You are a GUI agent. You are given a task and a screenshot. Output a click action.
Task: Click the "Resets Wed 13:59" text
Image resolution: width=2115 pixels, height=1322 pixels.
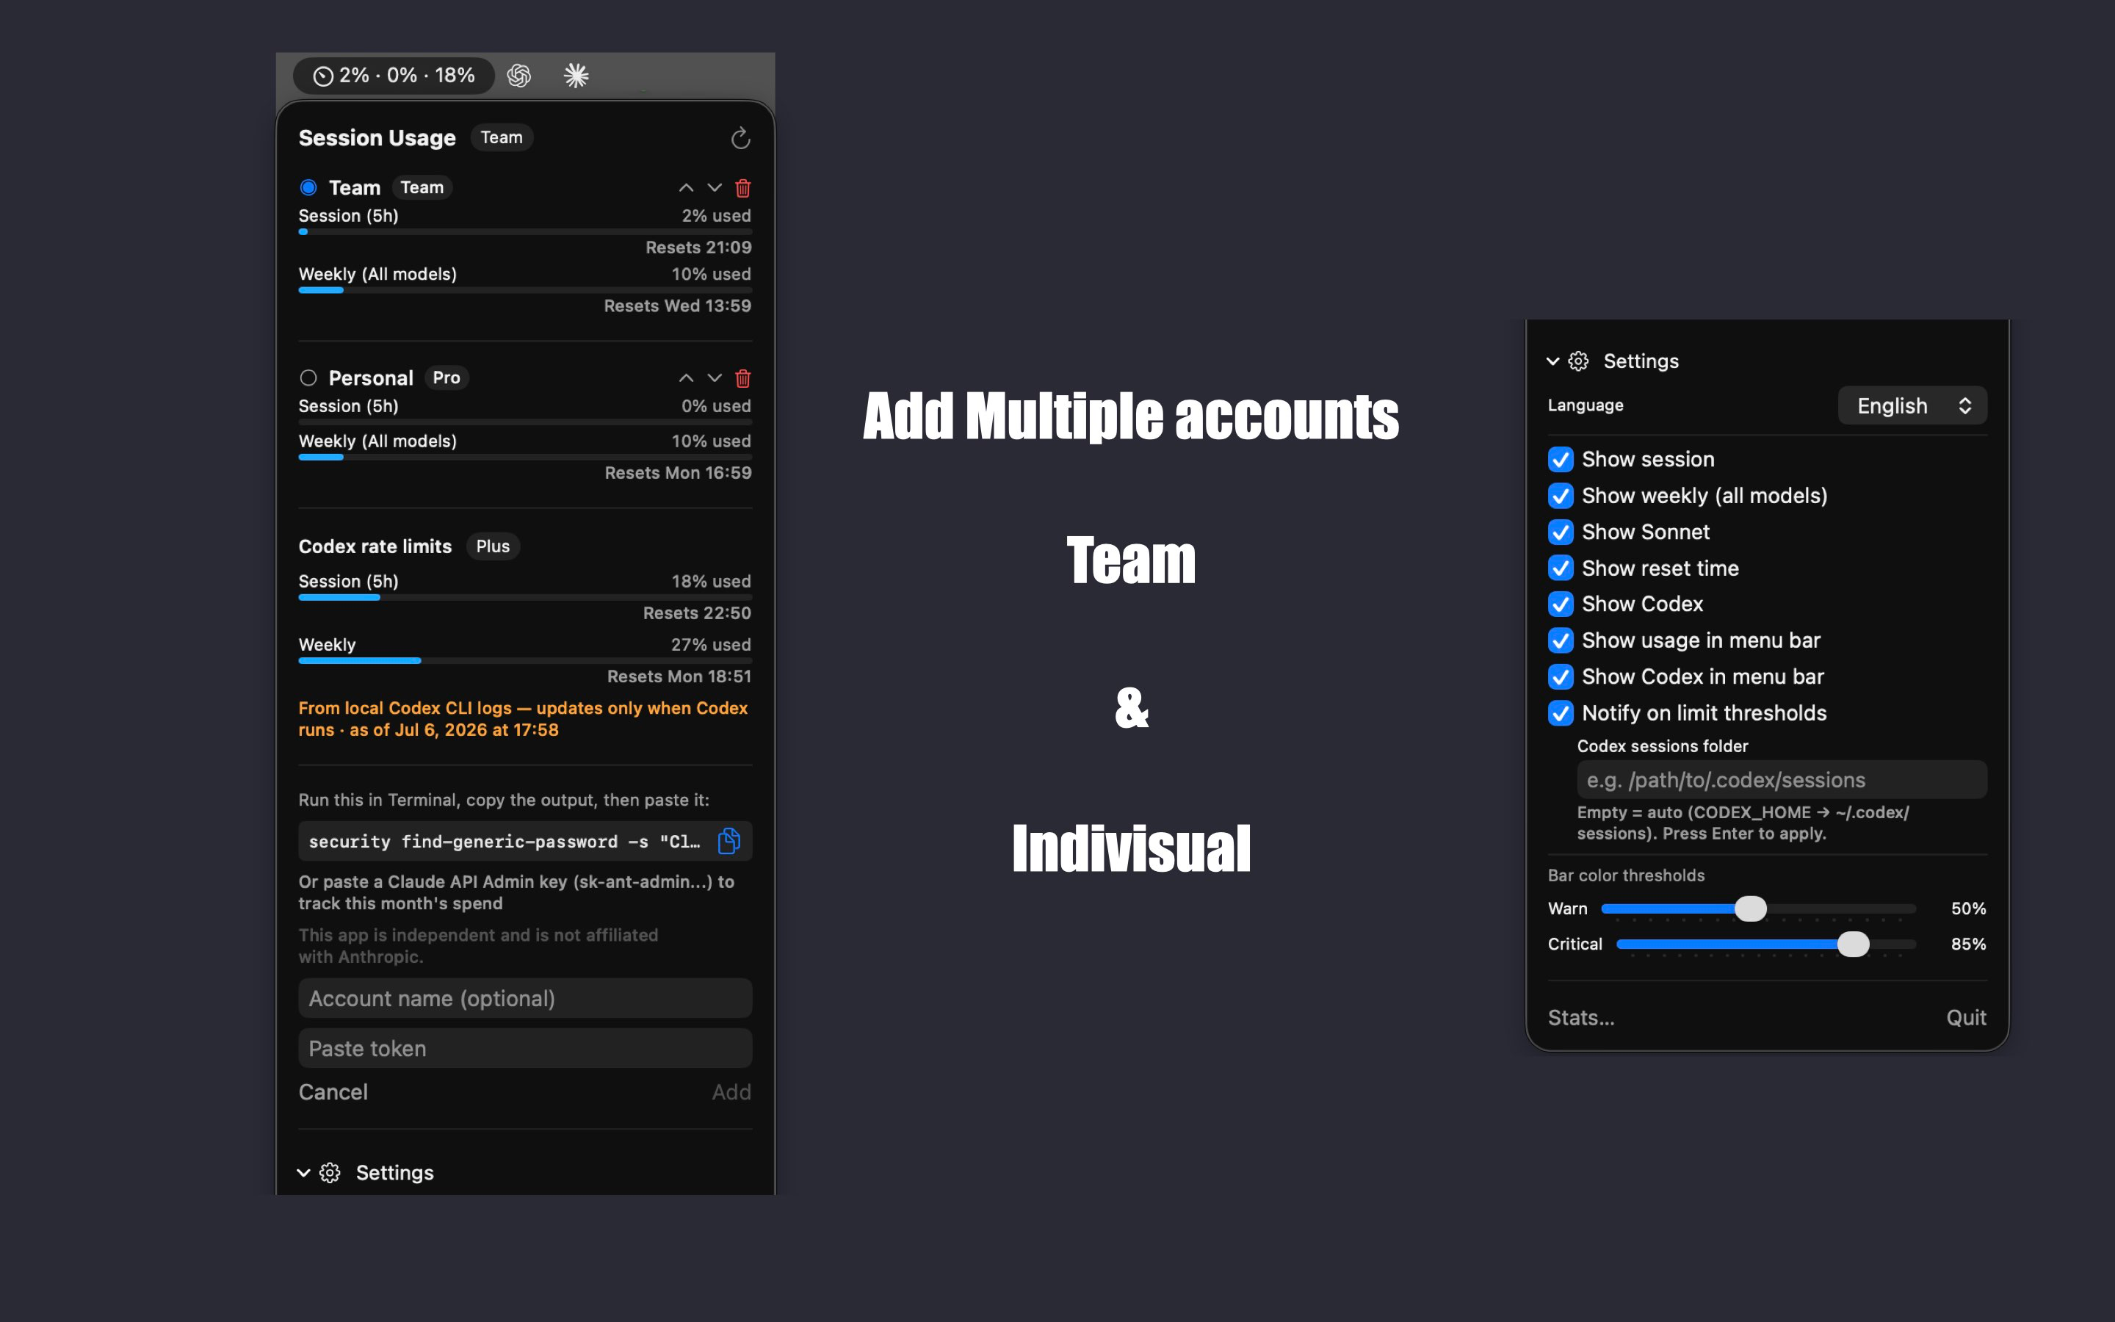pos(677,306)
